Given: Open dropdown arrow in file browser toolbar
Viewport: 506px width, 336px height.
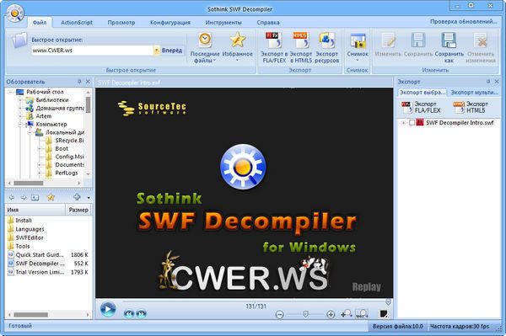Looking at the screenshot, I should [89, 198].
